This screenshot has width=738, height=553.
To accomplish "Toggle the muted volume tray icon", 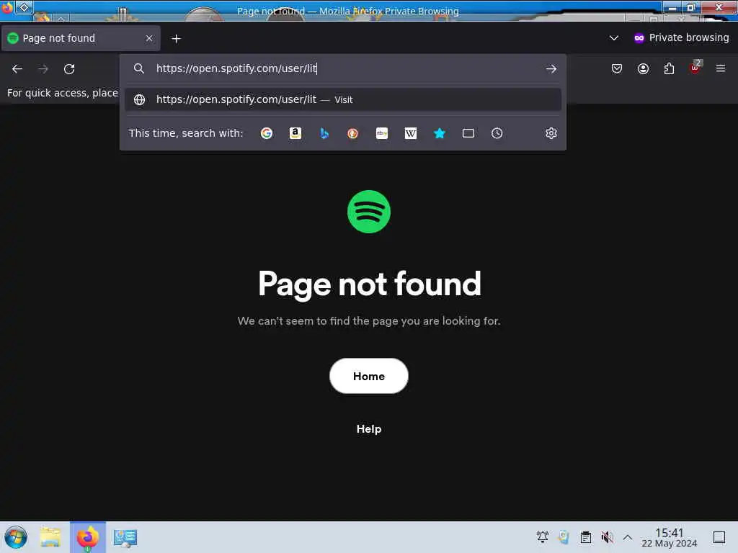I will click(x=607, y=536).
